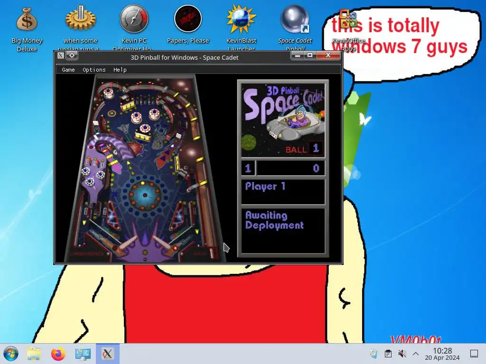The width and height of the screenshot is (486, 364).
Task: Click the 'Awaiting Deployment' message panel
Action: click(x=283, y=231)
